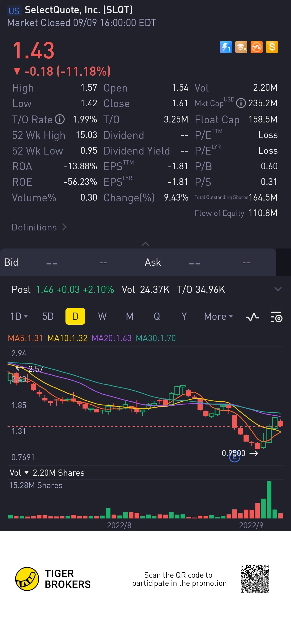Tap the tallest green volume bar
The image size is (291, 627).
(269, 500)
